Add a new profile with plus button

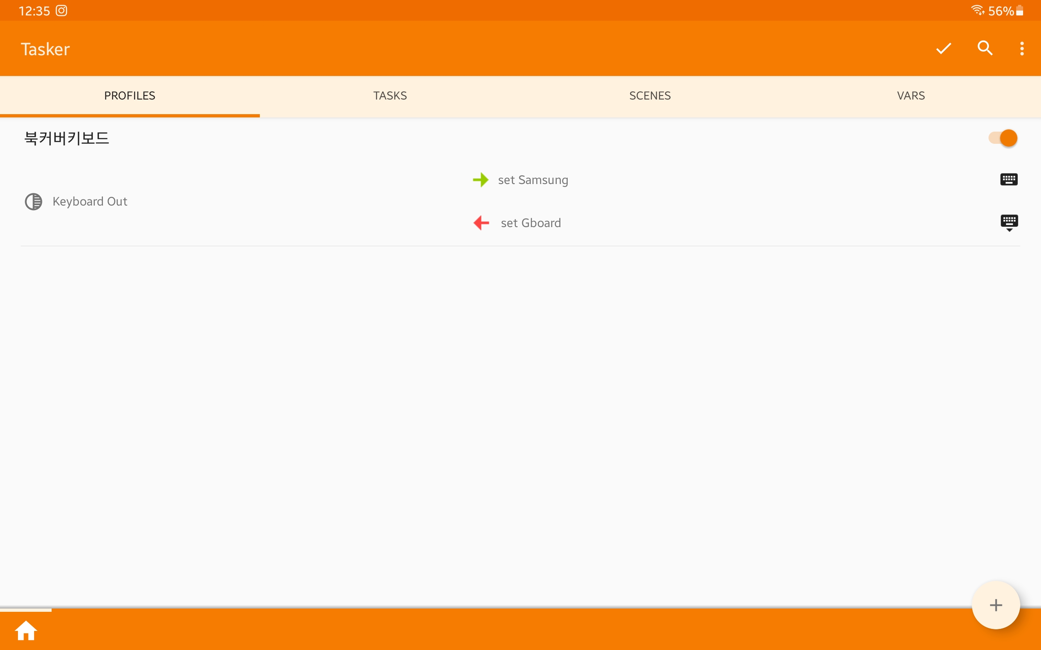(x=995, y=605)
